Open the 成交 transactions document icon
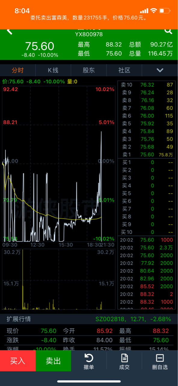178x386 pixels. coord(124,358)
